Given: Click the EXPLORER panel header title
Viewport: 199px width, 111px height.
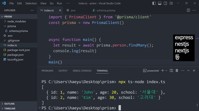Looking at the screenshot, I should (x=10, y=10).
